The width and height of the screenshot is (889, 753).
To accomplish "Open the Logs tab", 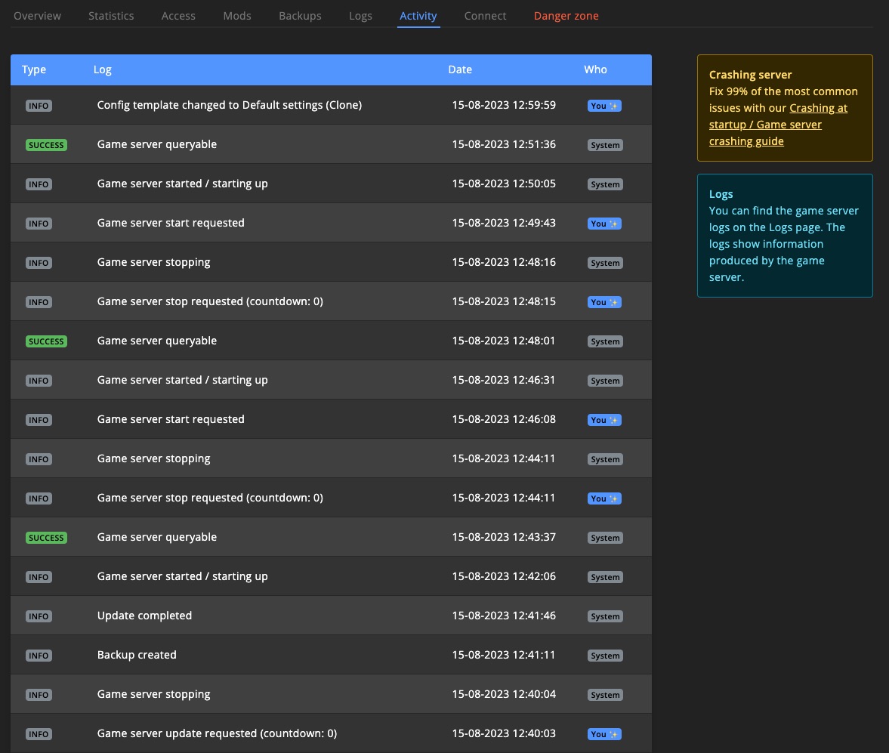I will (360, 16).
